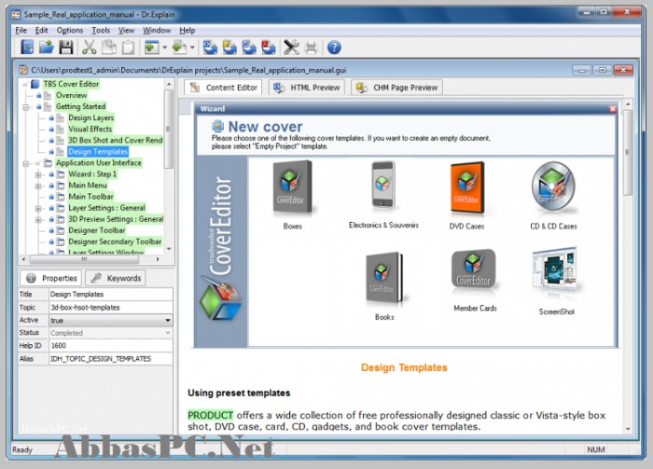Open the Active true dropdown

point(111,321)
